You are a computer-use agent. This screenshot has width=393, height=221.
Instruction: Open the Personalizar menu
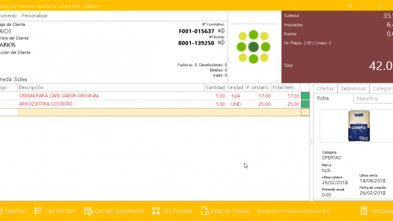pos(35,16)
